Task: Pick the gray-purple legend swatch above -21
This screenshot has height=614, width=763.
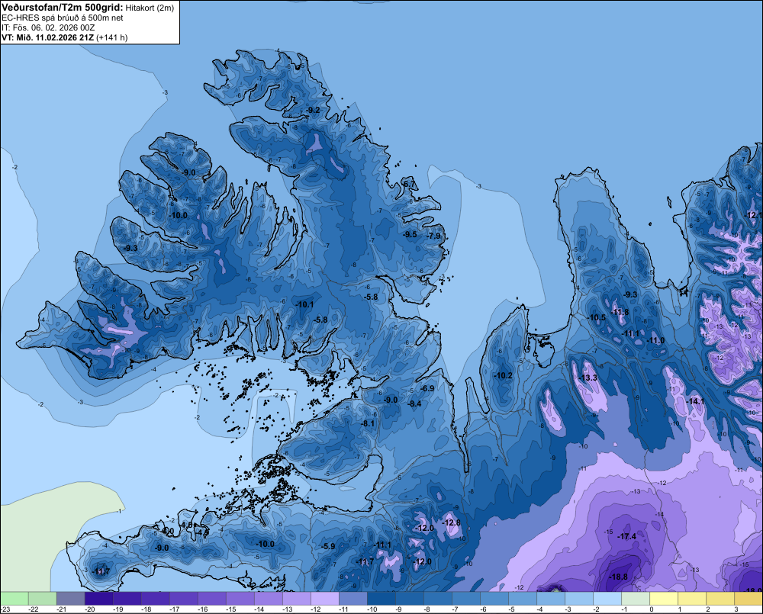Action: pyautogui.click(x=70, y=598)
